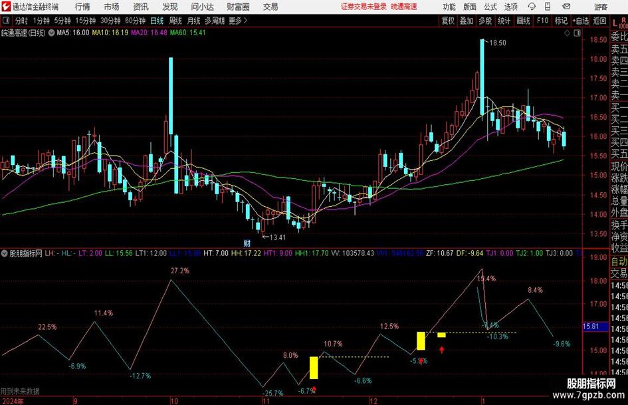Click the 画线 drawing tools button
This screenshot has height=405, width=628.
[523, 21]
